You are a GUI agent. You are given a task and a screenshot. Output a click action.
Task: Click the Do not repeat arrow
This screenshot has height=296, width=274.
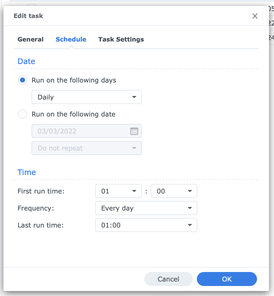click(134, 148)
